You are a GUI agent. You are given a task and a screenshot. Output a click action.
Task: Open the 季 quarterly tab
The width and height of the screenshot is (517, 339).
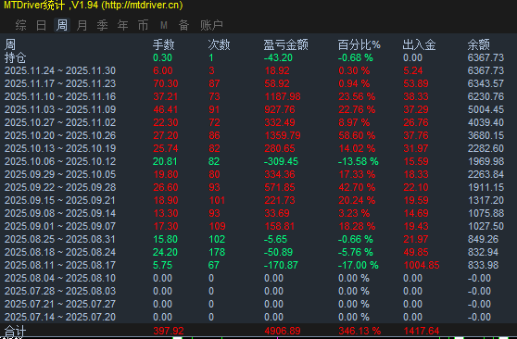(102, 25)
